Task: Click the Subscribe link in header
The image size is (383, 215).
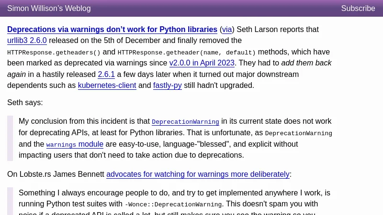Action: pyautogui.click(x=358, y=9)
